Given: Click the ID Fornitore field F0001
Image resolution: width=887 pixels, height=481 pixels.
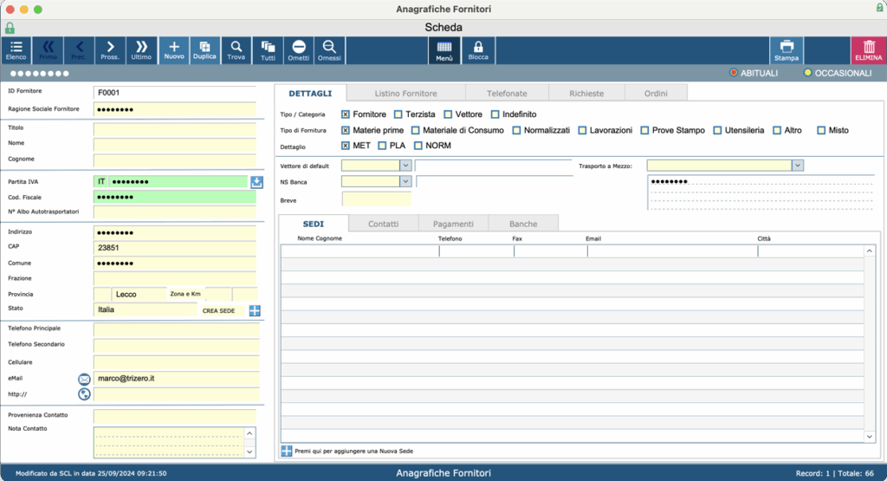Looking at the screenshot, I should pyautogui.click(x=175, y=92).
